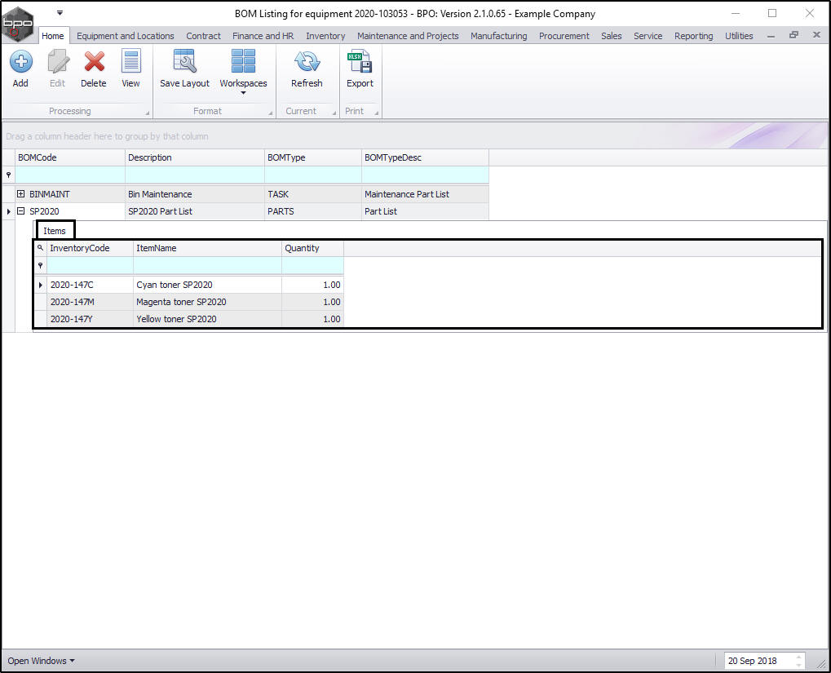Open the quick access toolbar dropdown arrow
831x673 pixels.
60,13
